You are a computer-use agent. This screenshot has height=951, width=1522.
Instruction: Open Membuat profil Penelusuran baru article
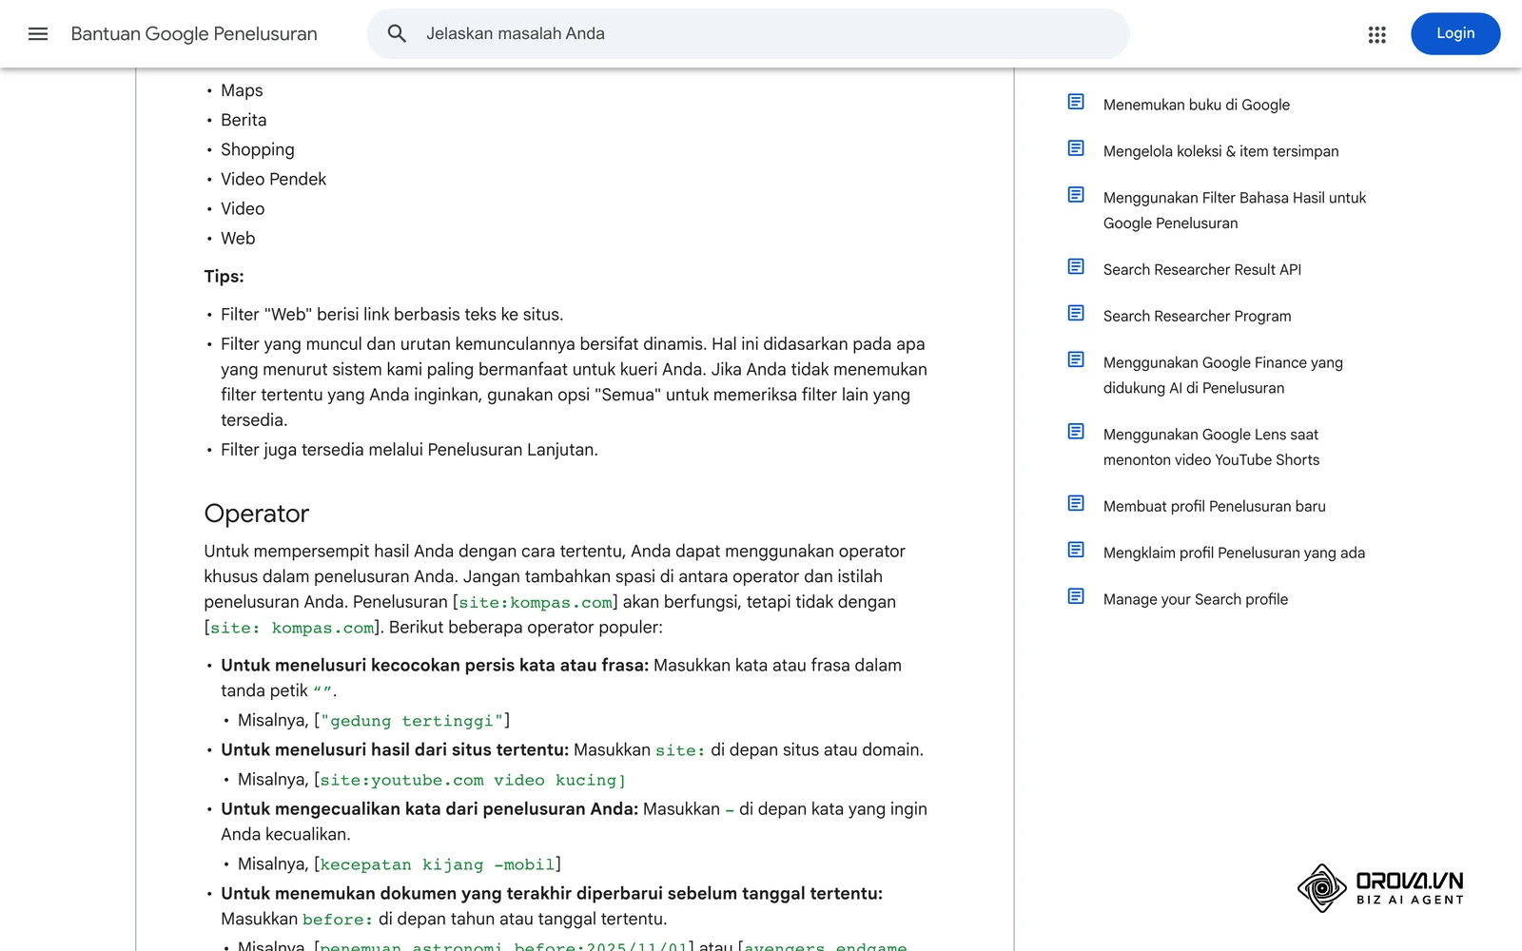[1214, 507]
